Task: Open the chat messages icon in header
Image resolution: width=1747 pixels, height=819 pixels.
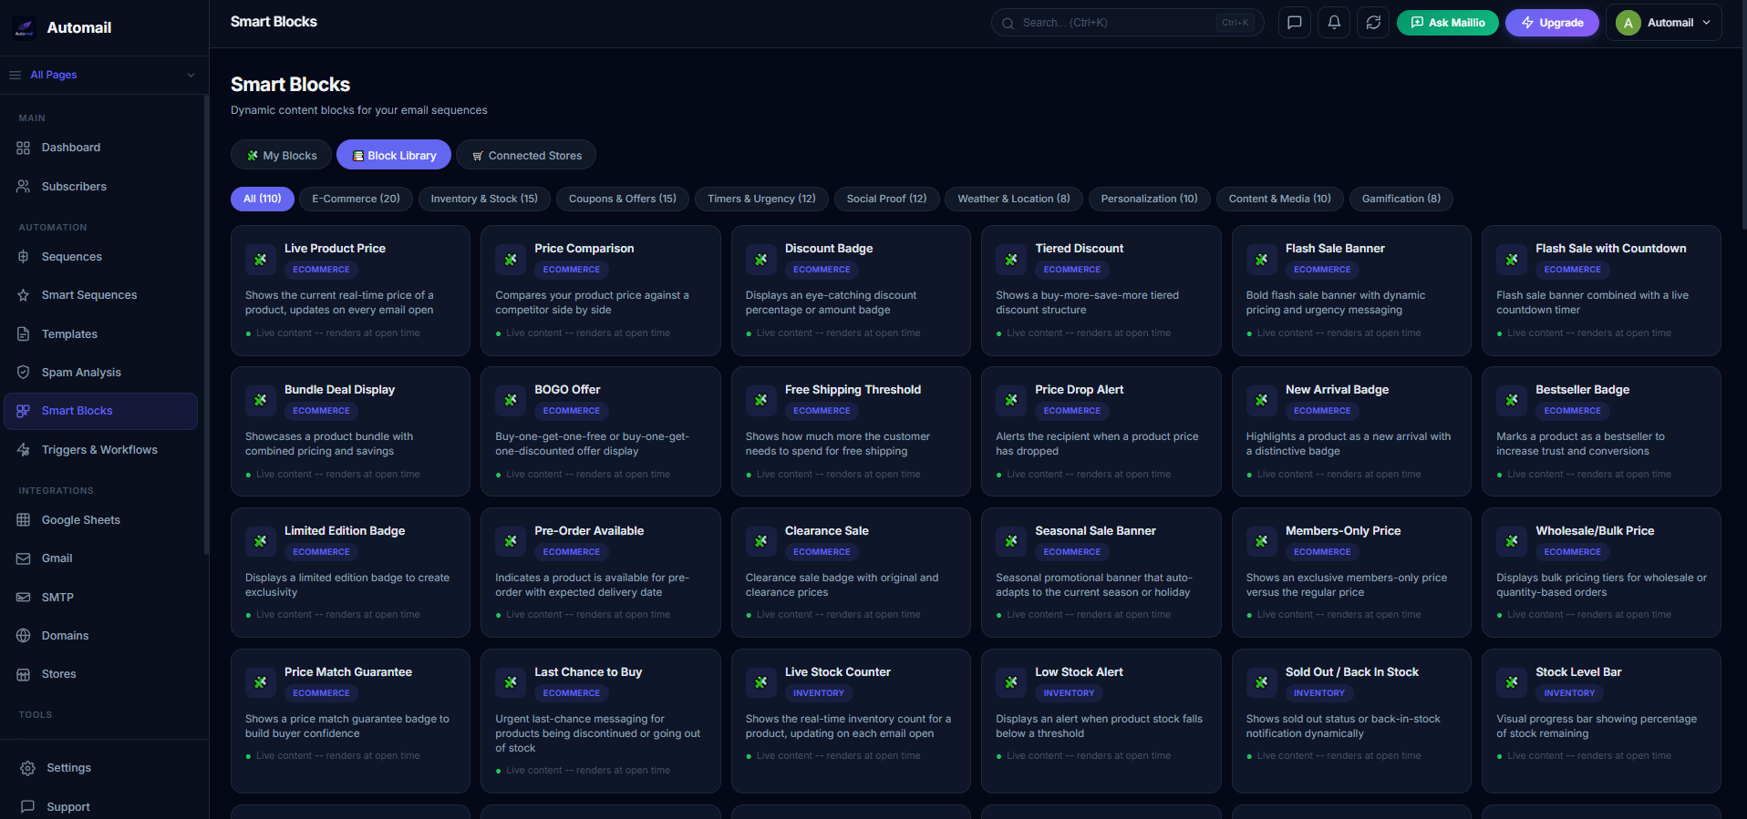Action: pyautogui.click(x=1294, y=23)
